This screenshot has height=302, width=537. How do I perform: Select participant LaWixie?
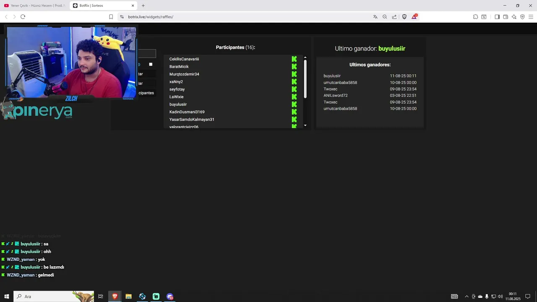pyautogui.click(x=177, y=97)
